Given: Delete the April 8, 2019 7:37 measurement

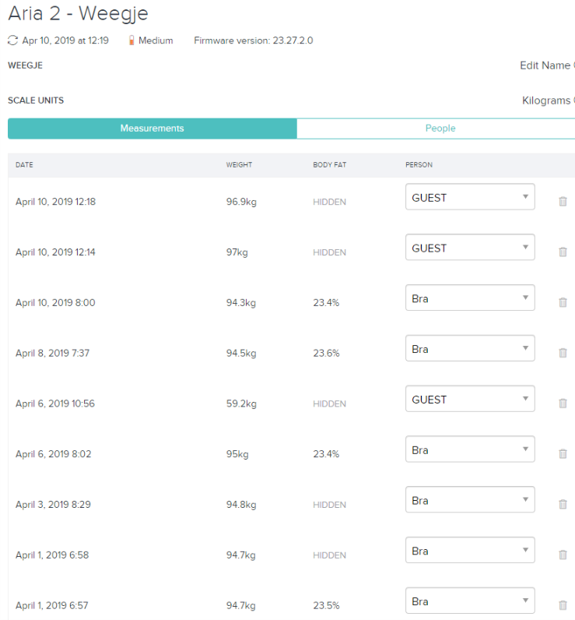Looking at the screenshot, I should 563,352.
